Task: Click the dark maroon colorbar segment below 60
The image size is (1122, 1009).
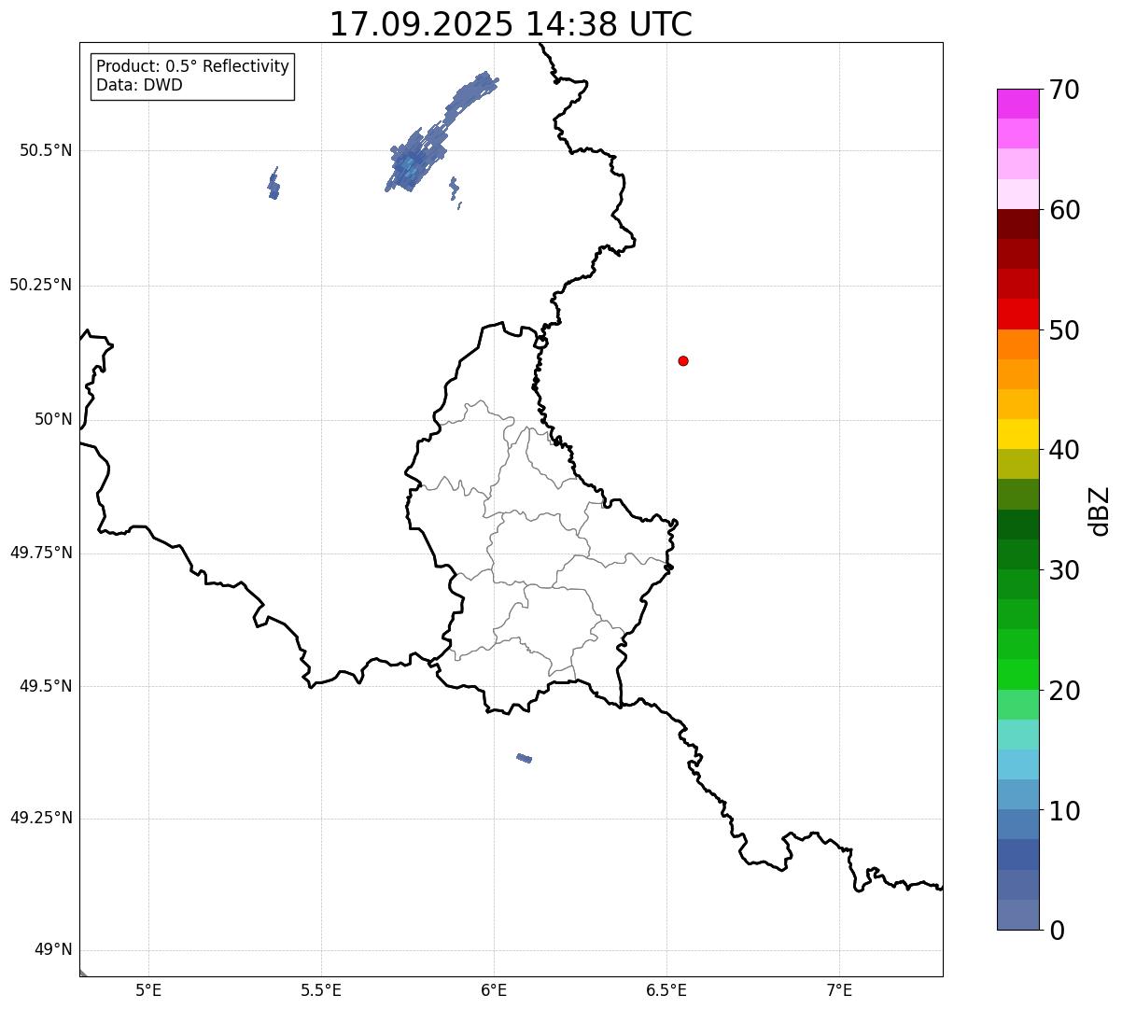Action: [1018, 224]
